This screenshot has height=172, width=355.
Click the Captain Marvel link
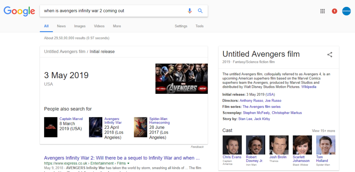coord(71,119)
